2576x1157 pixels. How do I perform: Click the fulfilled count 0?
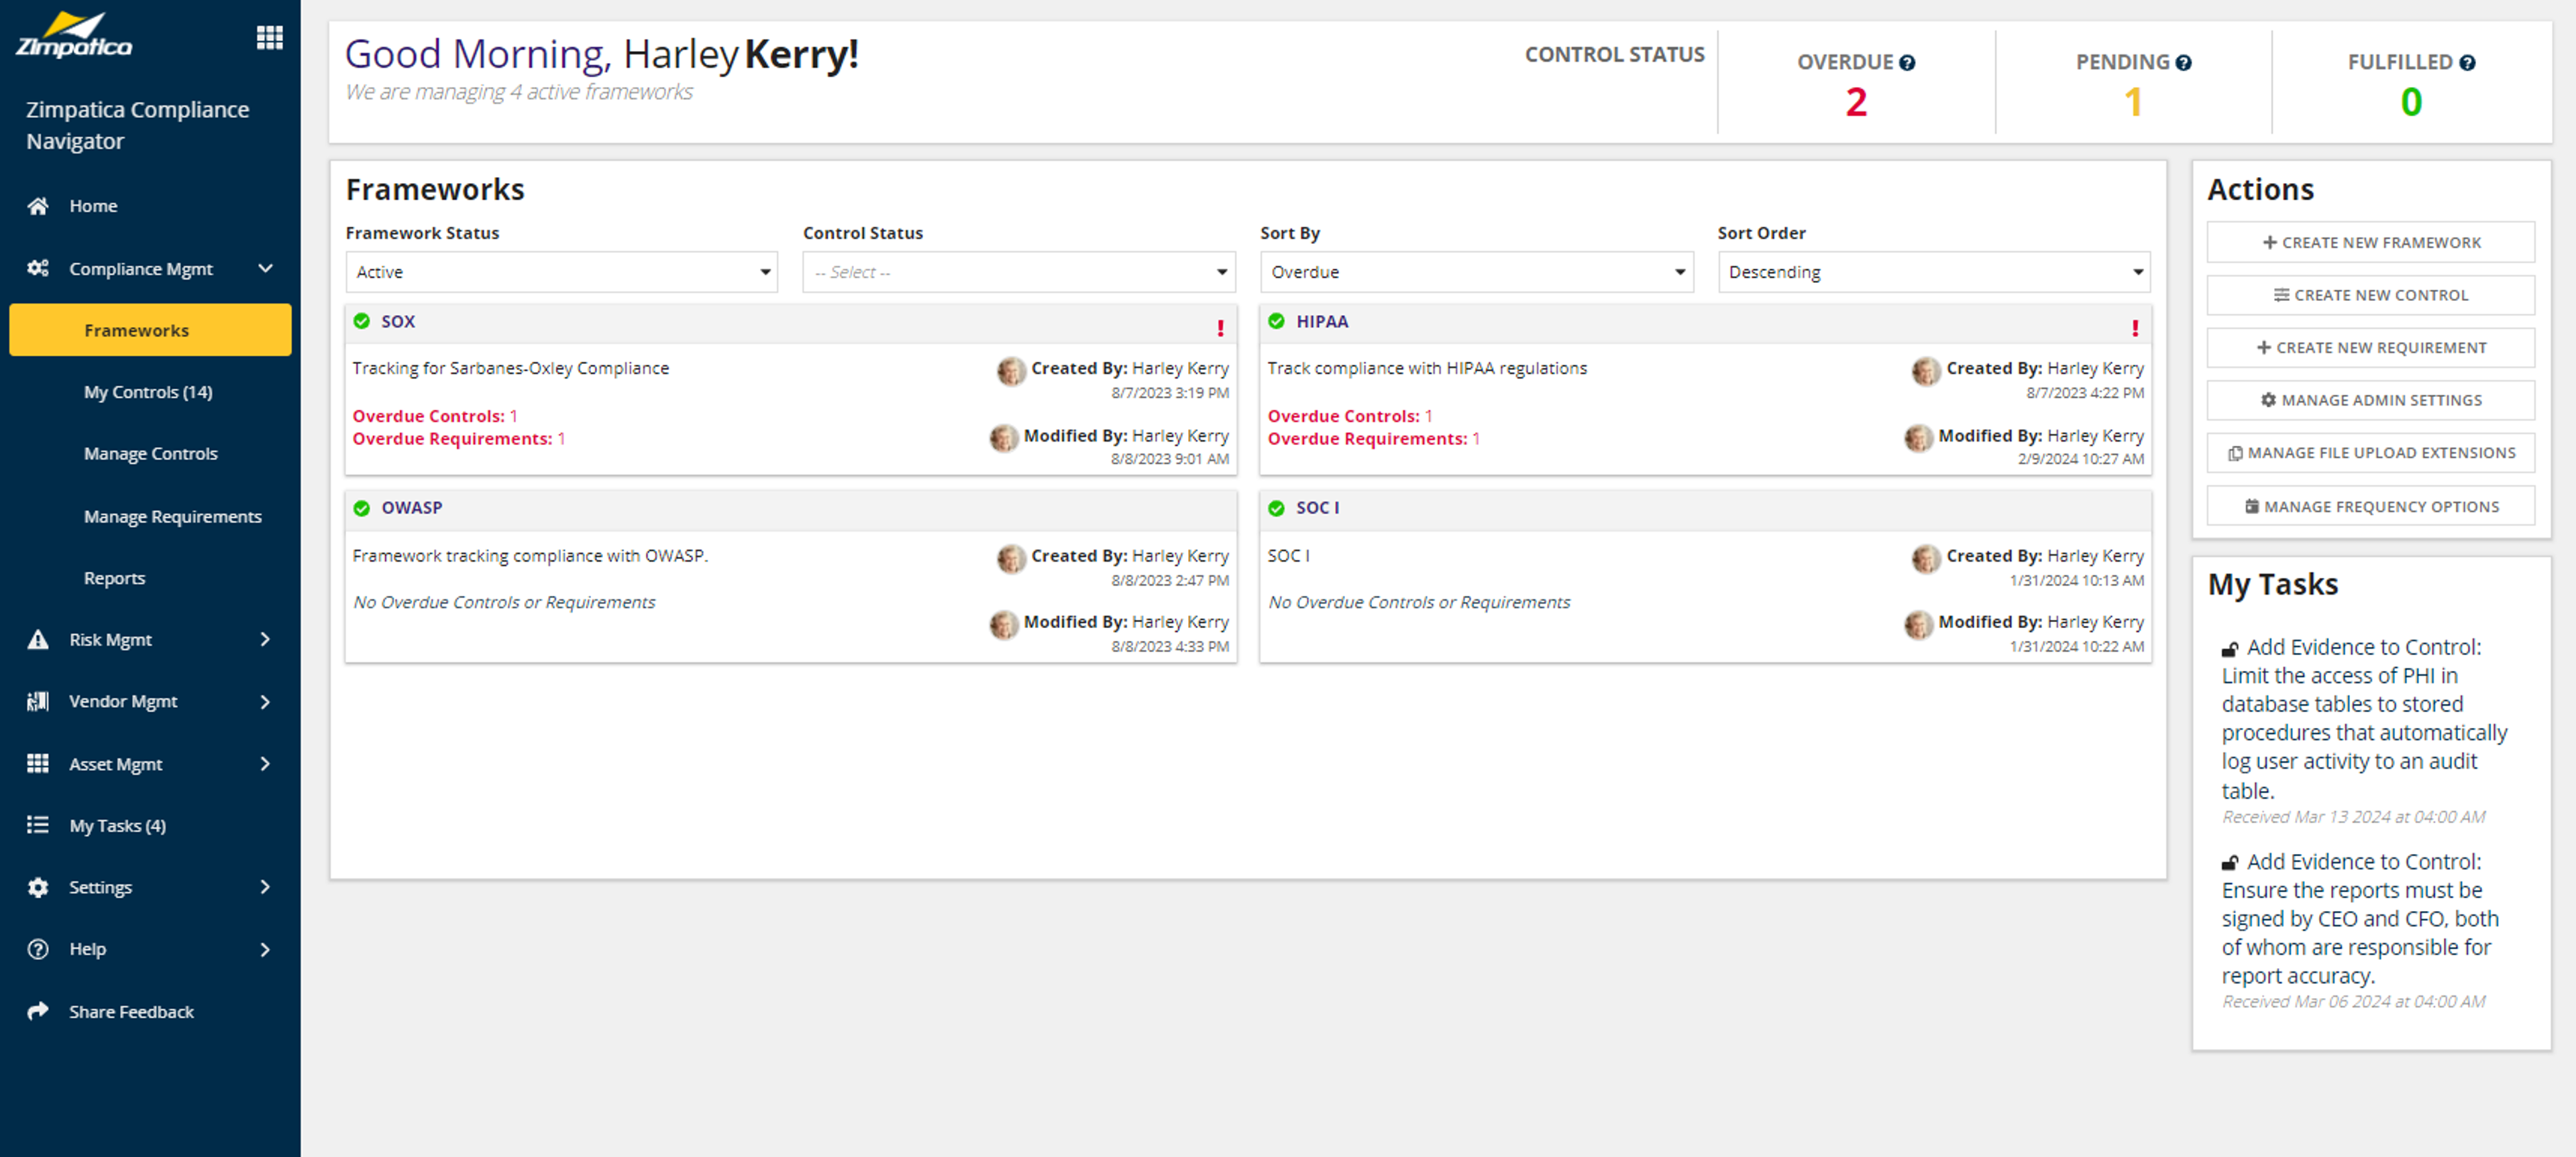pos(2411,102)
